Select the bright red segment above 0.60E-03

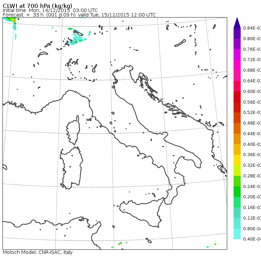click(x=237, y=86)
